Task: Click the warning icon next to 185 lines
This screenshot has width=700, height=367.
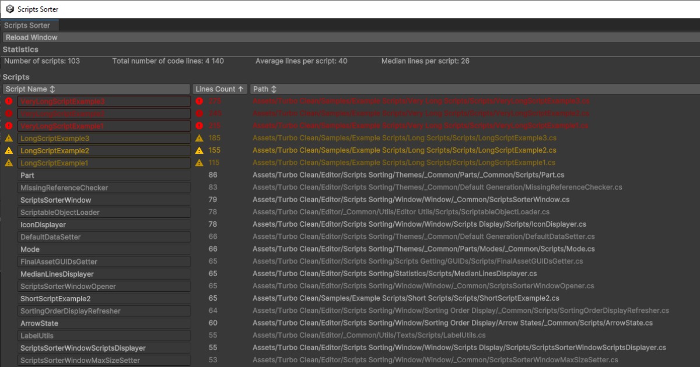Action: tap(199, 139)
